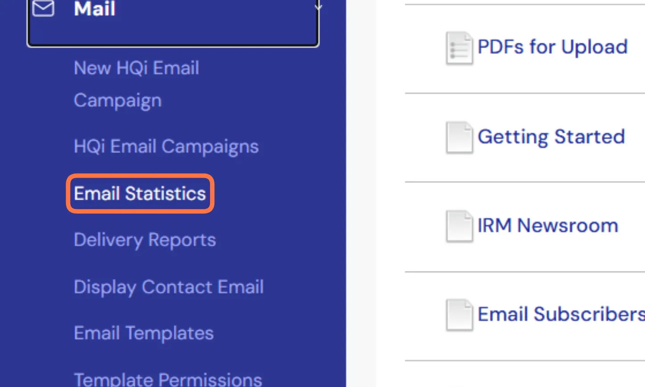645x387 pixels.
Task: Open New HQi Email Campaign
Action: [x=136, y=84]
